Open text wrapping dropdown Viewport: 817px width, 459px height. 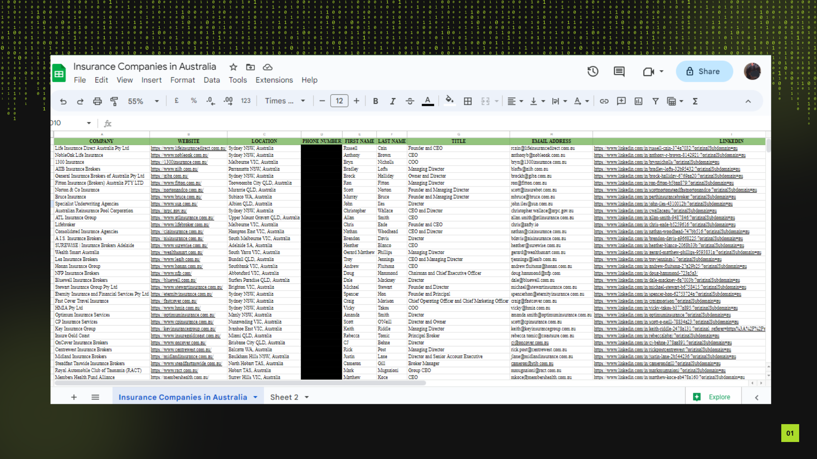tap(560, 101)
